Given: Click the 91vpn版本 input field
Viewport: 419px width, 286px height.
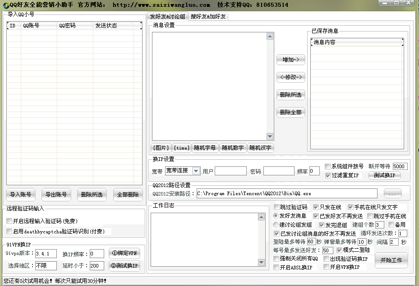Looking at the screenshot, I should coord(46,254).
